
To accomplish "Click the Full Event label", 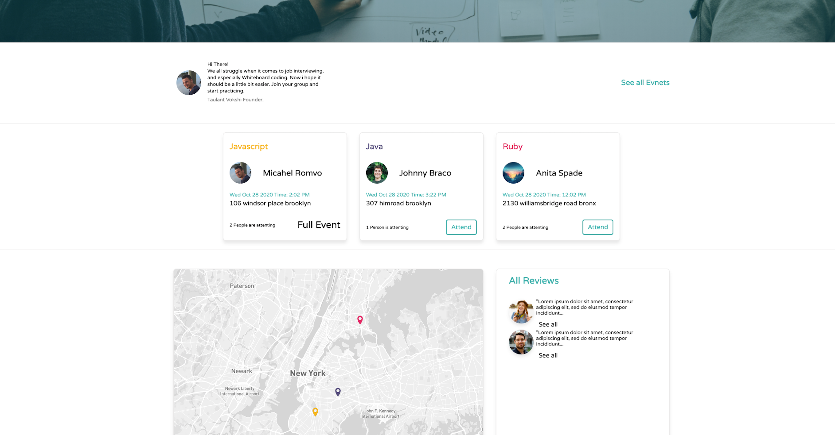I will click(x=319, y=225).
